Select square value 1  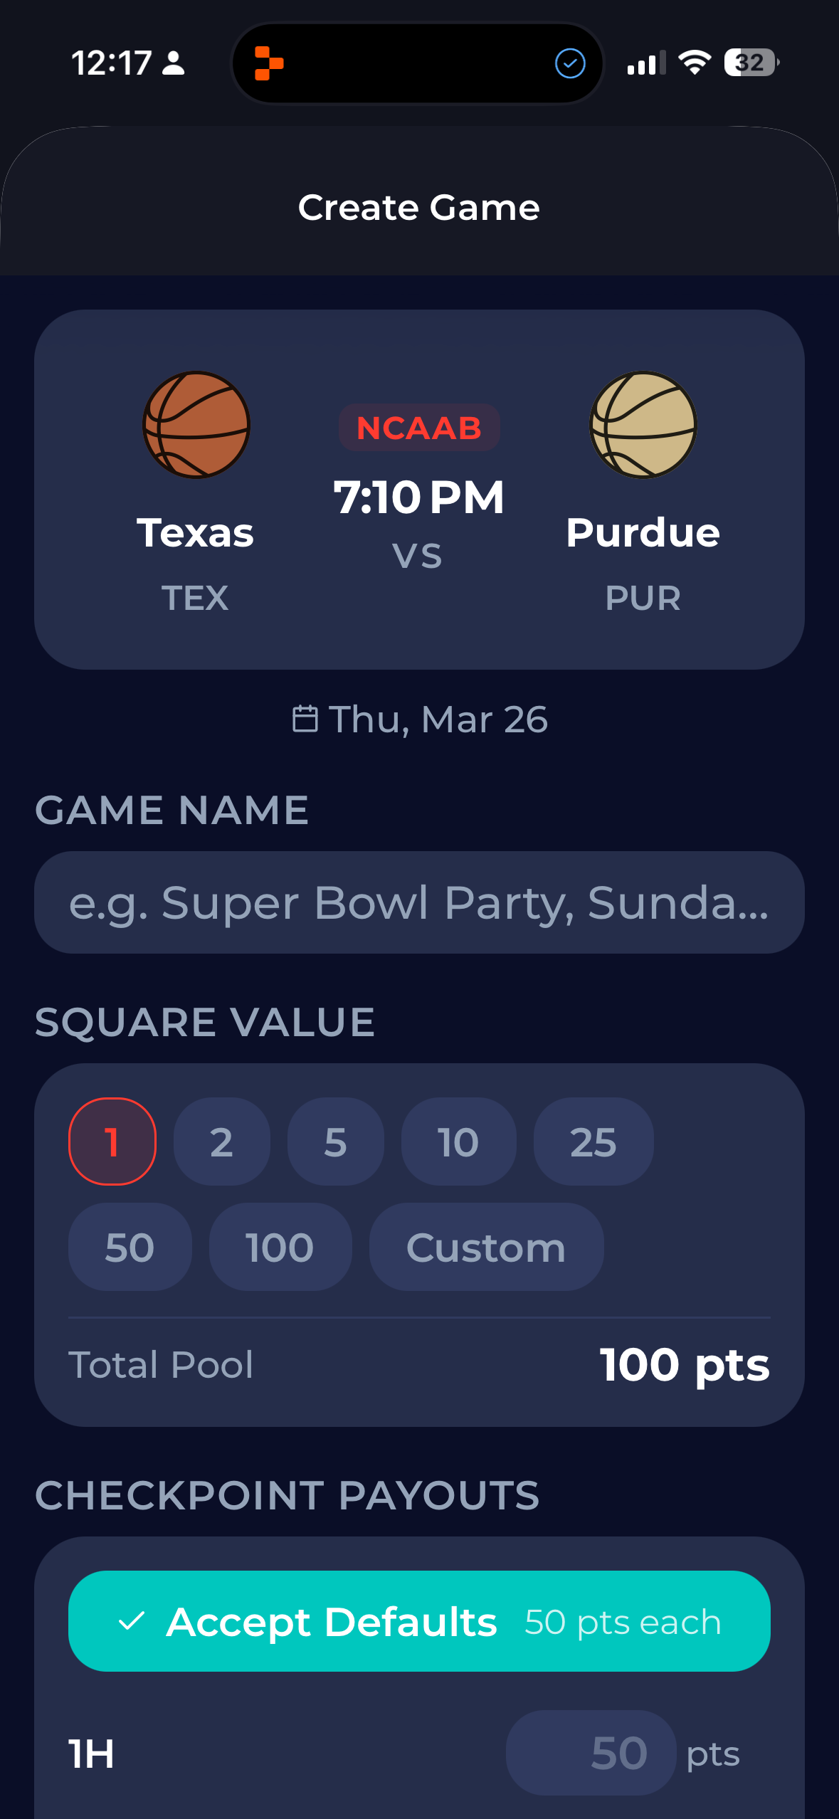112,1142
